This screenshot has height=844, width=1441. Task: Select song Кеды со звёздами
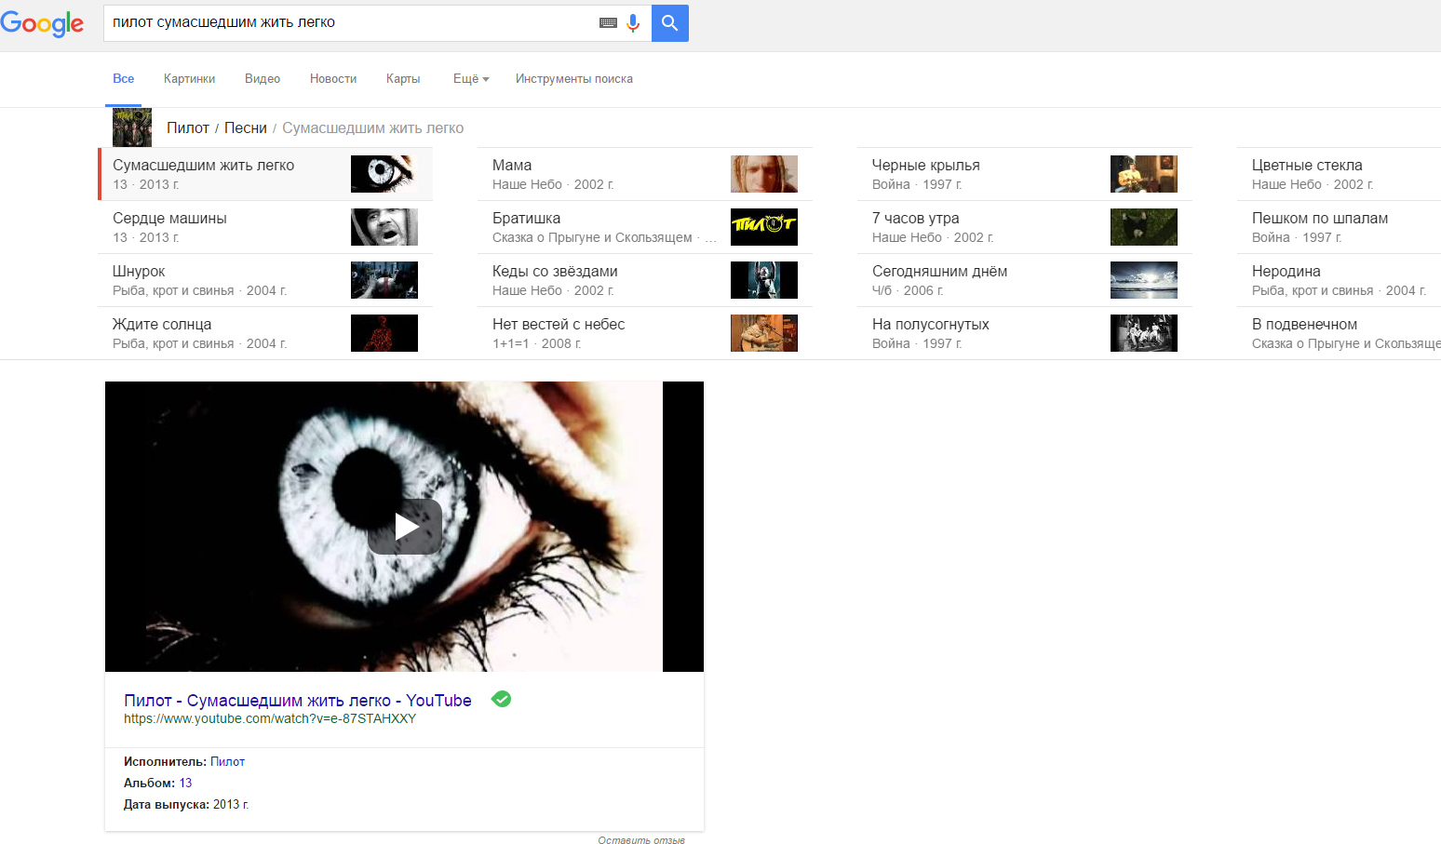click(x=645, y=280)
